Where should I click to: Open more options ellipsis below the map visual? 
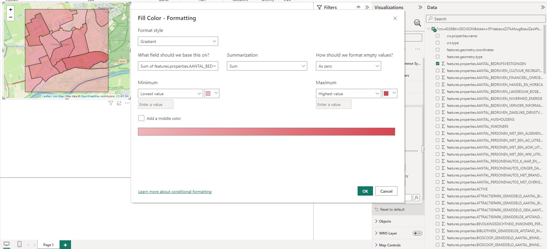pyautogui.click(x=127, y=103)
